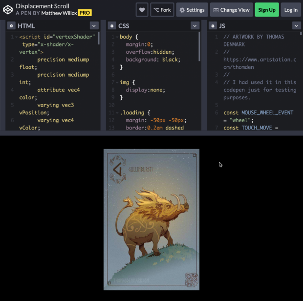The height and width of the screenshot is (301, 303).
Task: Love this pen with the heart button
Action: (142, 10)
